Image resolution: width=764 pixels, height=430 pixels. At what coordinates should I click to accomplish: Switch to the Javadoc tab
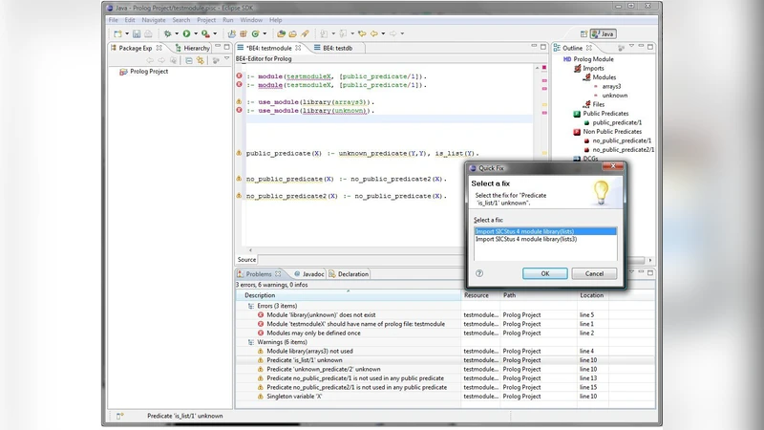(312, 274)
